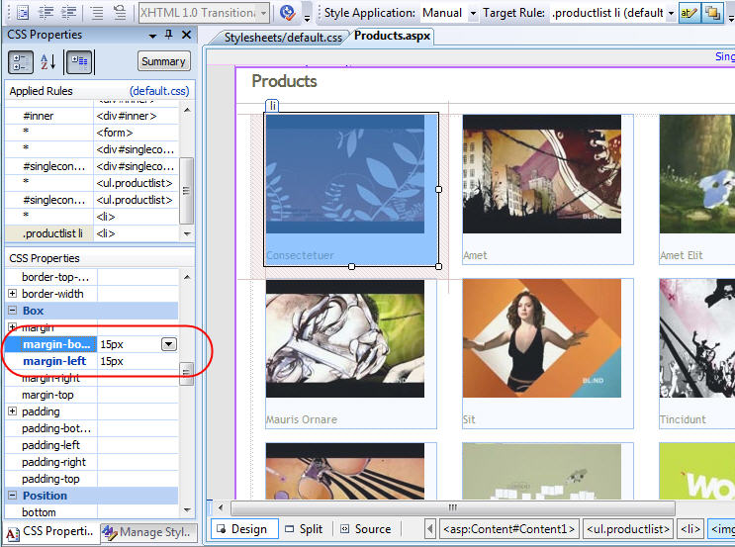Open the Style Application Manual dropdown

(473, 13)
